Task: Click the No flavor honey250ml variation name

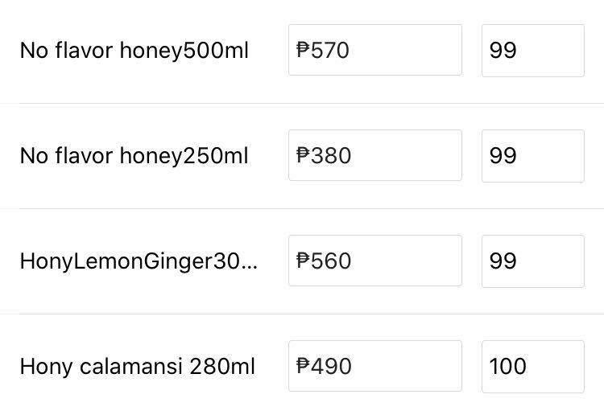Action: pos(134,156)
